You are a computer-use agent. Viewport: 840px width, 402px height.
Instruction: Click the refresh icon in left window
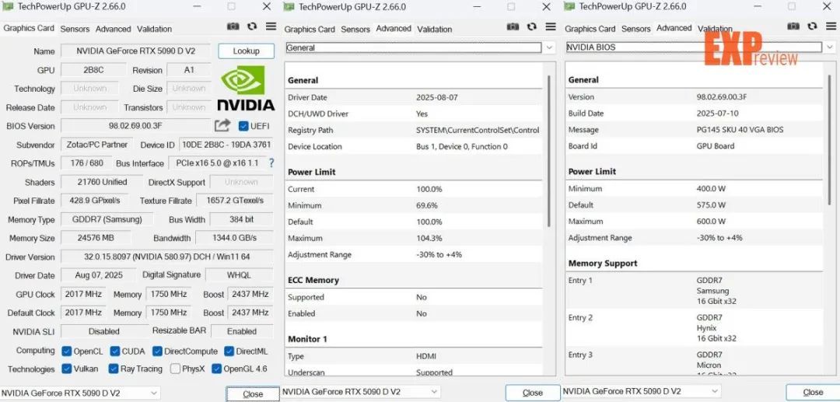tap(252, 26)
